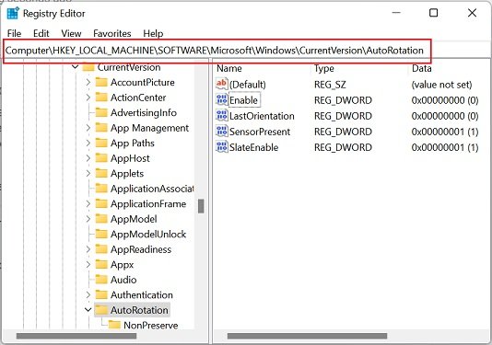Select the SlateEnable value name
This screenshot has width=492, height=345.
tap(254, 147)
